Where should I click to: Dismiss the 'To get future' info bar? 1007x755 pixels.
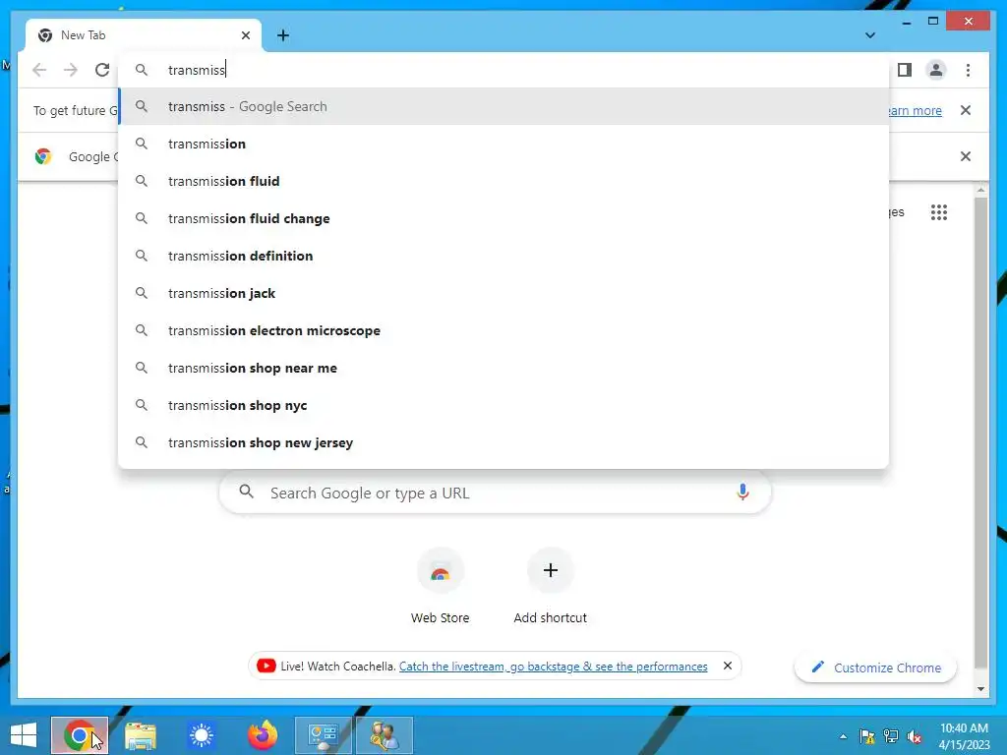point(966,110)
